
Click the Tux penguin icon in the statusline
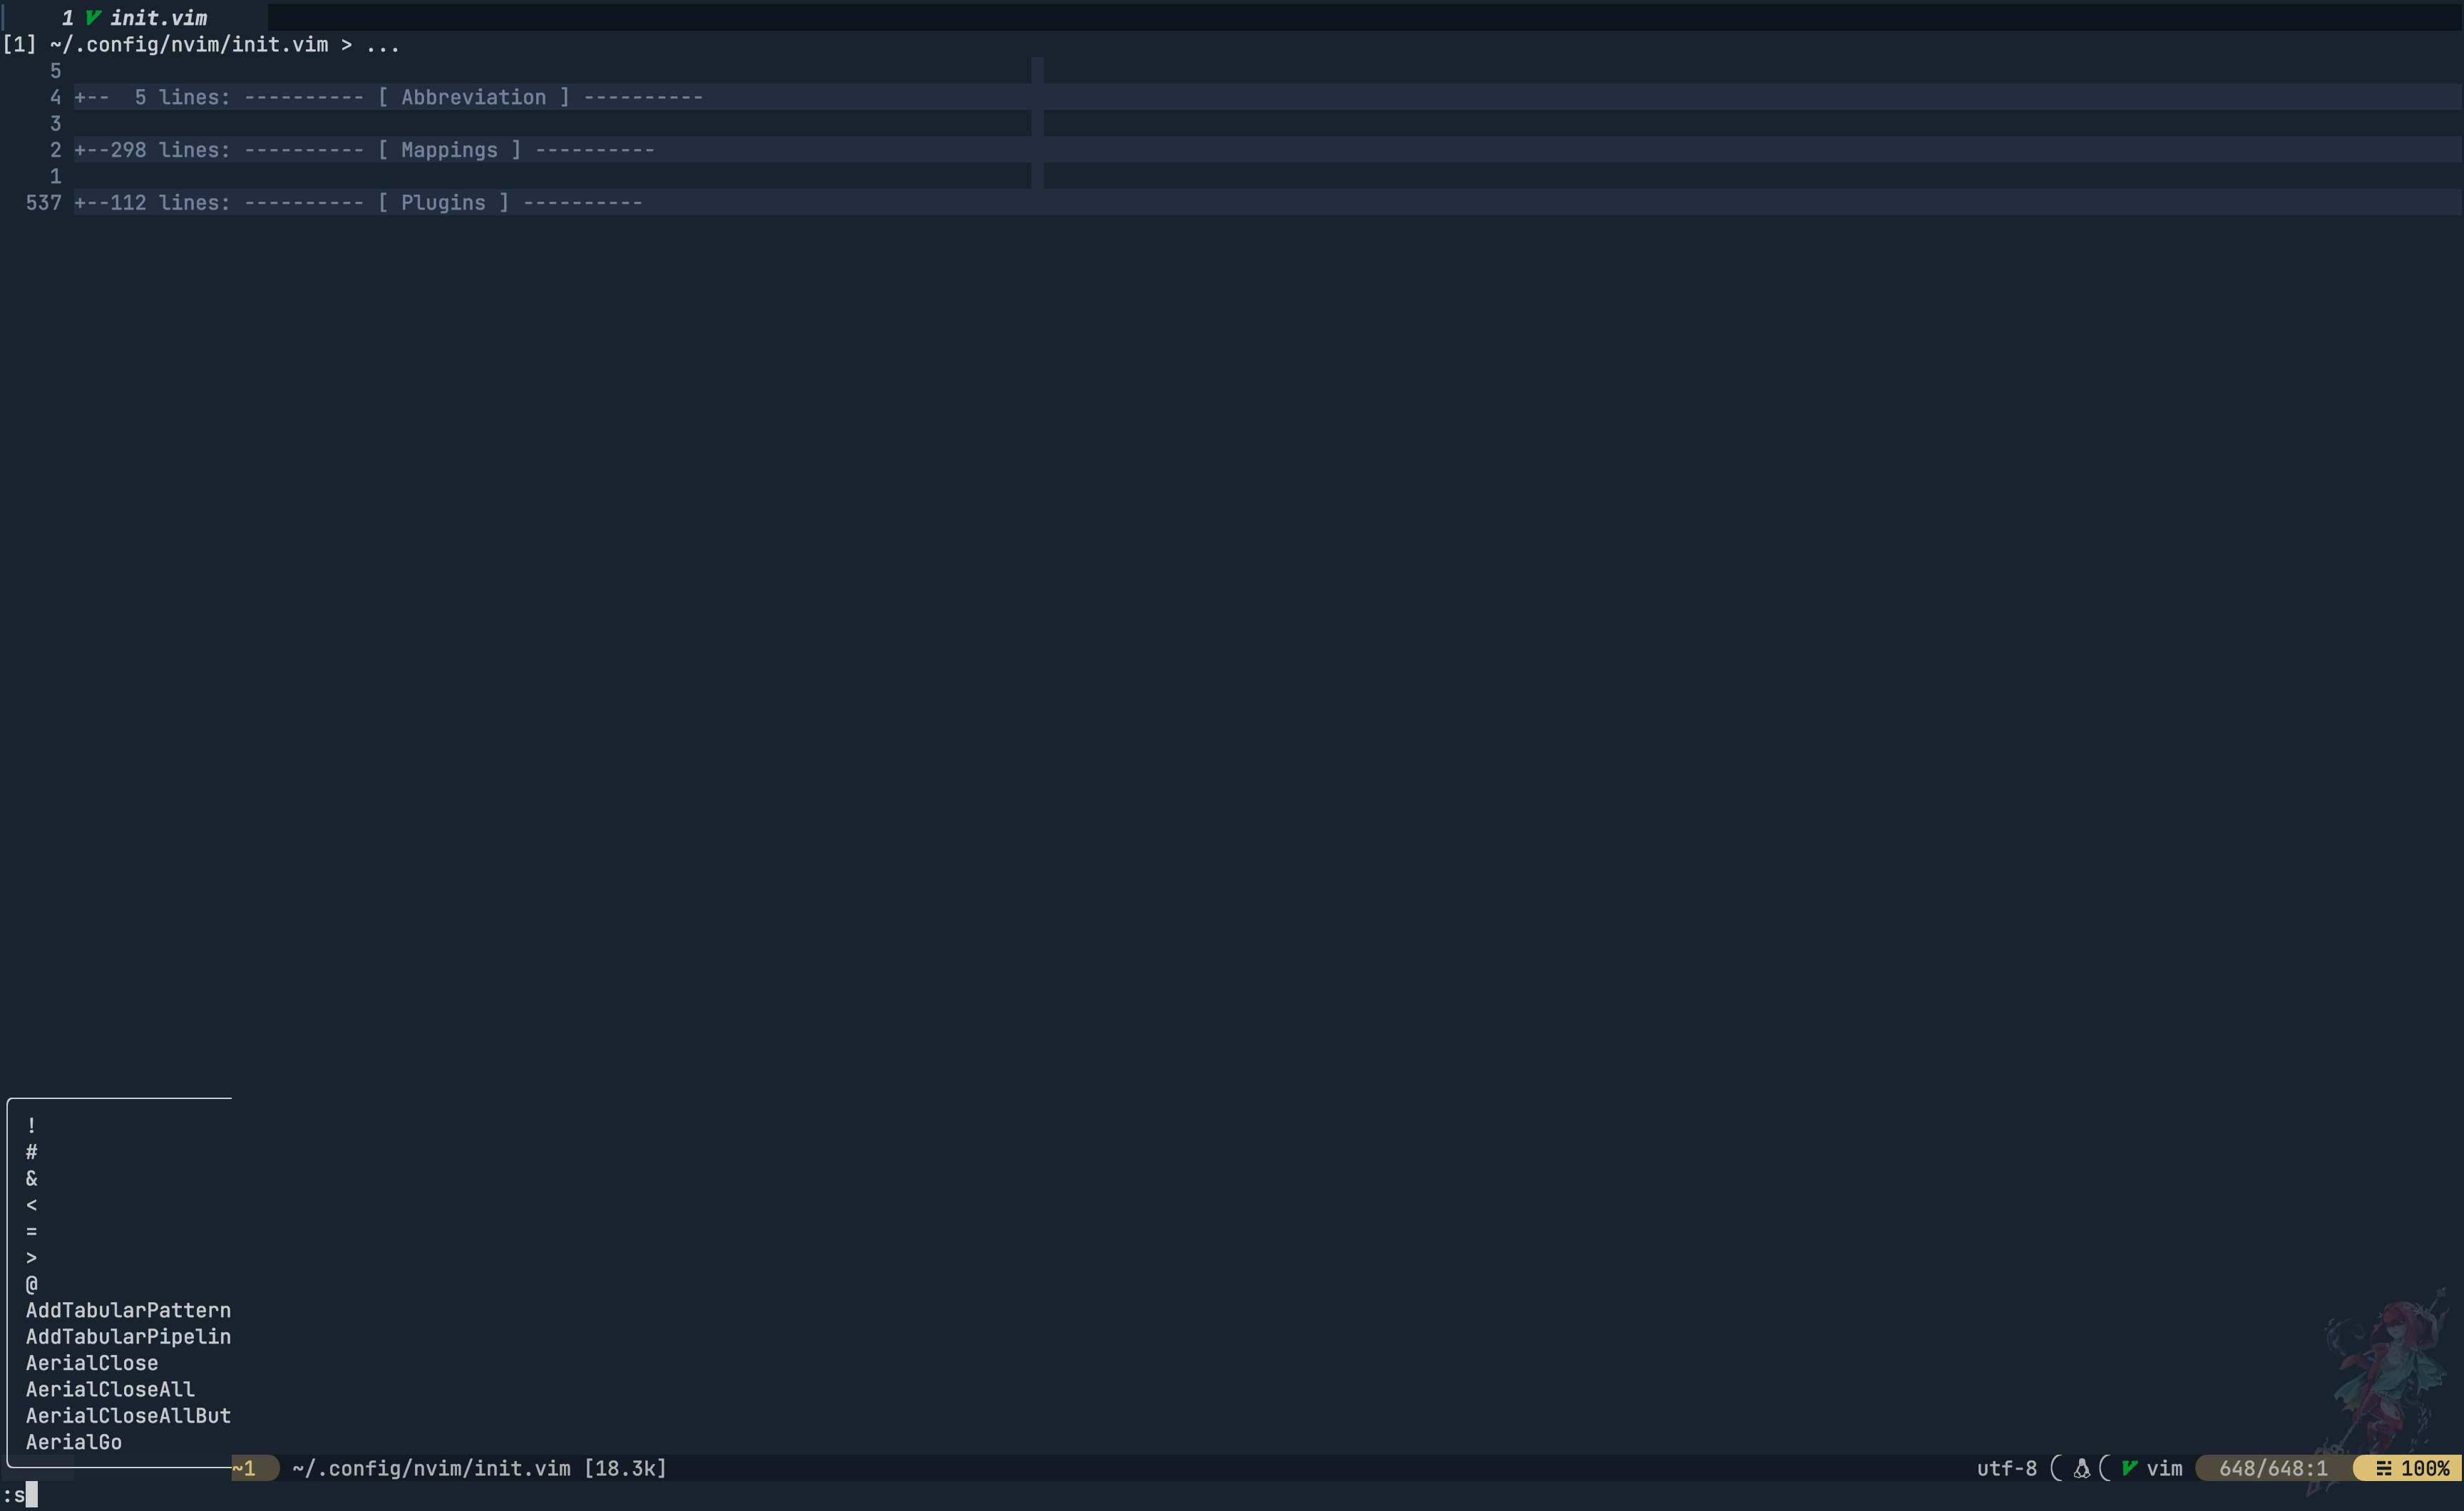(x=2083, y=1468)
